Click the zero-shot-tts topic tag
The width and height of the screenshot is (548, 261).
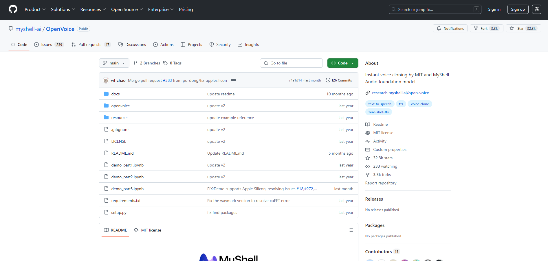click(x=378, y=112)
